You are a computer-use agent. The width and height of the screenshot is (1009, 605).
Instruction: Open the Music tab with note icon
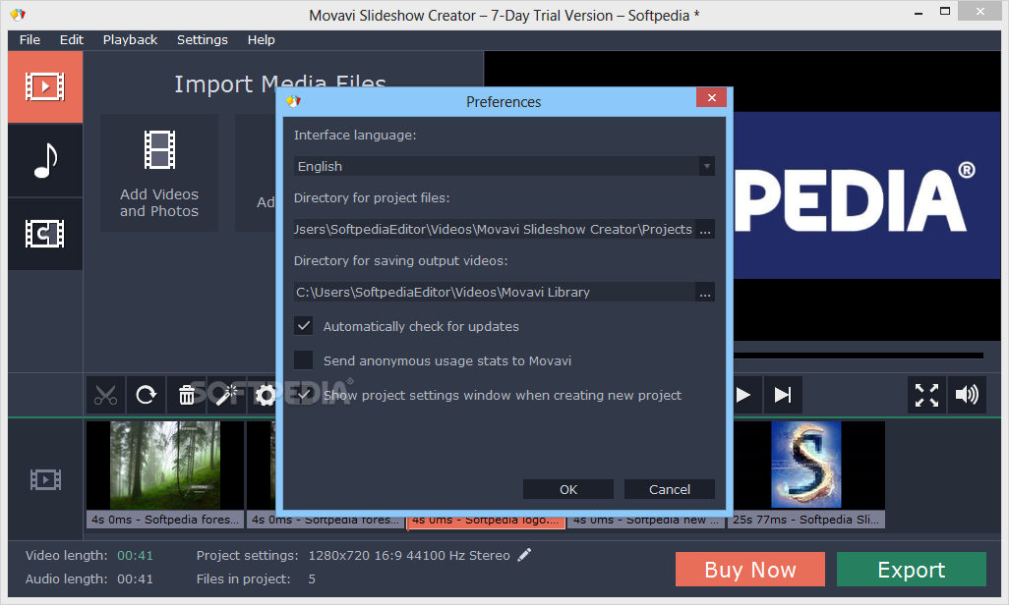[x=45, y=160]
